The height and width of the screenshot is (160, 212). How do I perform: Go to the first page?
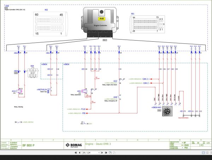tap(76, 153)
